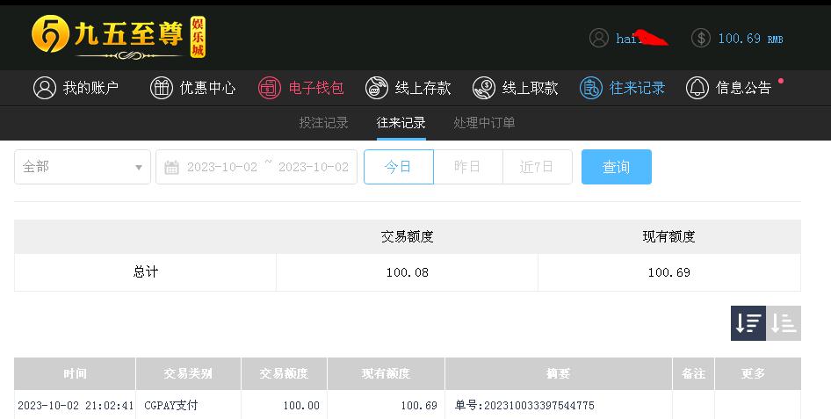Click the 九五至尊 logo
Viewport: 831px width, 419px height.
[119, 36]
